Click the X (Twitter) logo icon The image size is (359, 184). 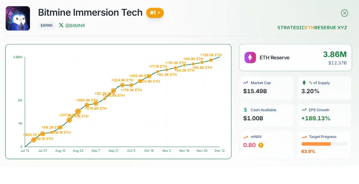[61, 25]
